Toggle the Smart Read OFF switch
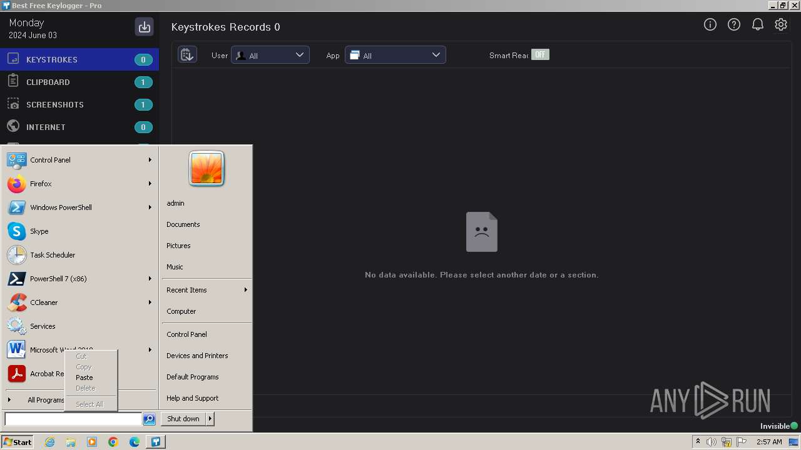801x450 pixels. click(540, 55)
